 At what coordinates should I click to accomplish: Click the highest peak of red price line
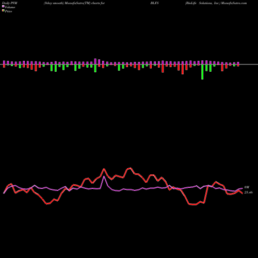pyautogui.click(x=131, y=168)
